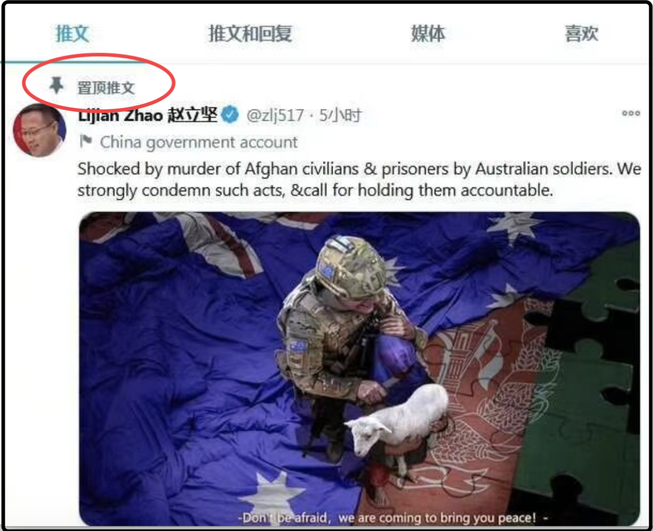Viewport: 653px width, 531px height.
Task: Click the image caption about bringing peace
Action: click(x=393, y=518)
